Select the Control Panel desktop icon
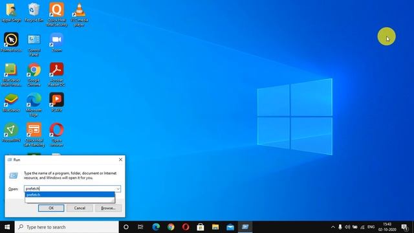 click(34, 45)
